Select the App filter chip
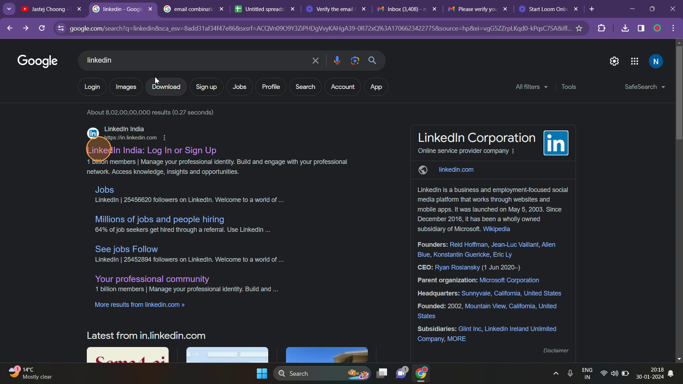 pyautogui.click(x=376, y=87)
